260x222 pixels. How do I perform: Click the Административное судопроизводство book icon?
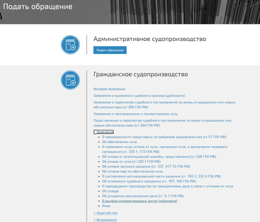pos(70,45)
